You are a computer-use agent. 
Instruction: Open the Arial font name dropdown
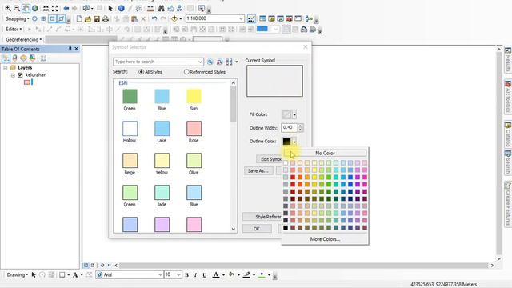pyautogui.click(x=160, y=275)
